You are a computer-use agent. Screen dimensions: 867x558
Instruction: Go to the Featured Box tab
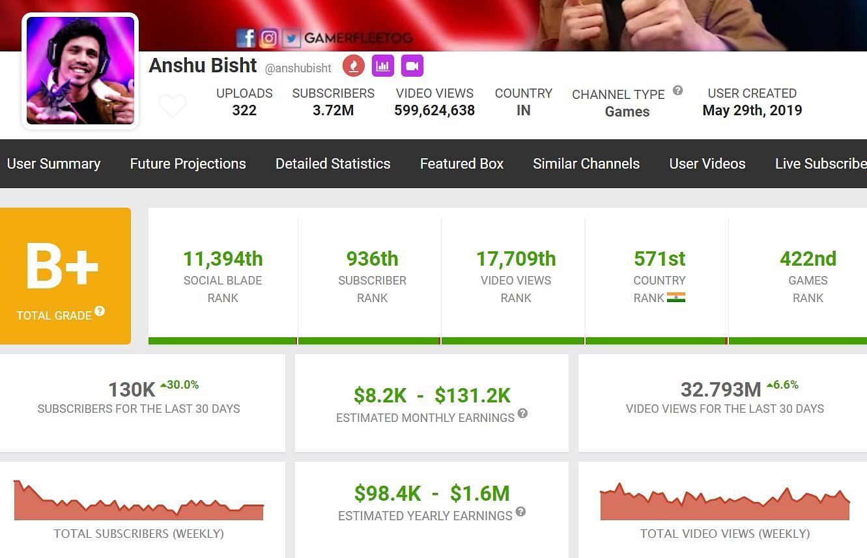pos(462,163)
